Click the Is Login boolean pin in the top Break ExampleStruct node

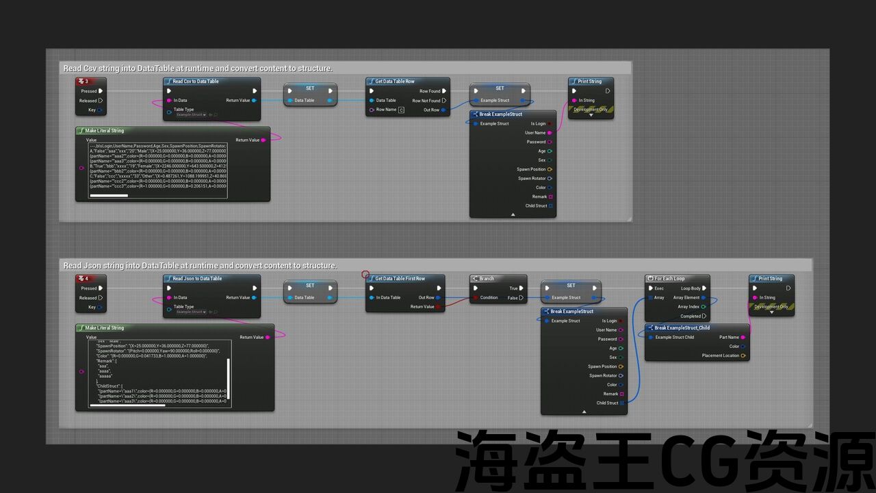[x=550, y=124]
